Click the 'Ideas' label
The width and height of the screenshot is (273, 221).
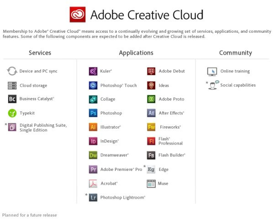(x=164, y=86)
